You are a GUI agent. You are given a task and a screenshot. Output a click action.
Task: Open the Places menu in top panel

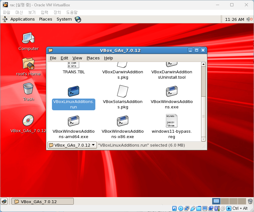[46, 19]
